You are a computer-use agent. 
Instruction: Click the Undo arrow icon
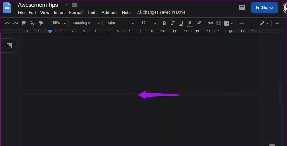pos(7,23)
